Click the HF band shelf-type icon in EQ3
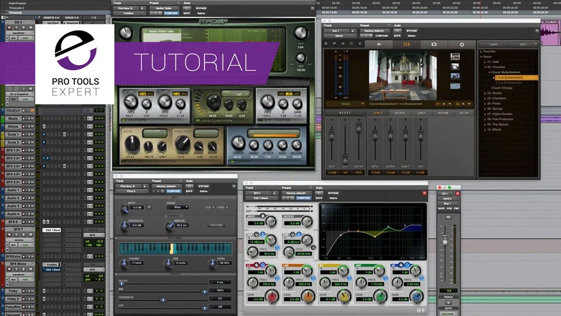 pos(407,265)
